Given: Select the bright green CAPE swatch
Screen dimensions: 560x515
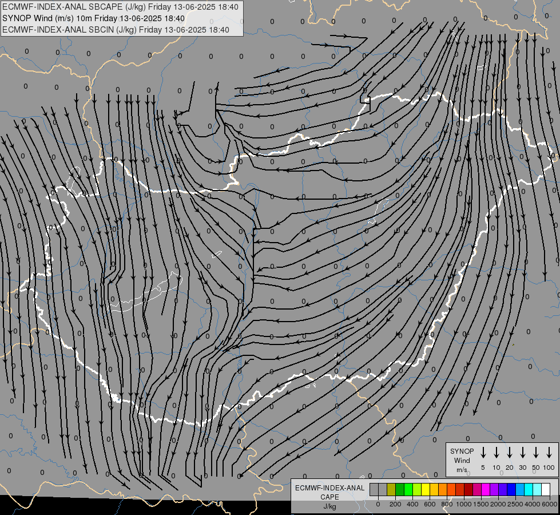Looking at the screenshot, I should [408, 490].
